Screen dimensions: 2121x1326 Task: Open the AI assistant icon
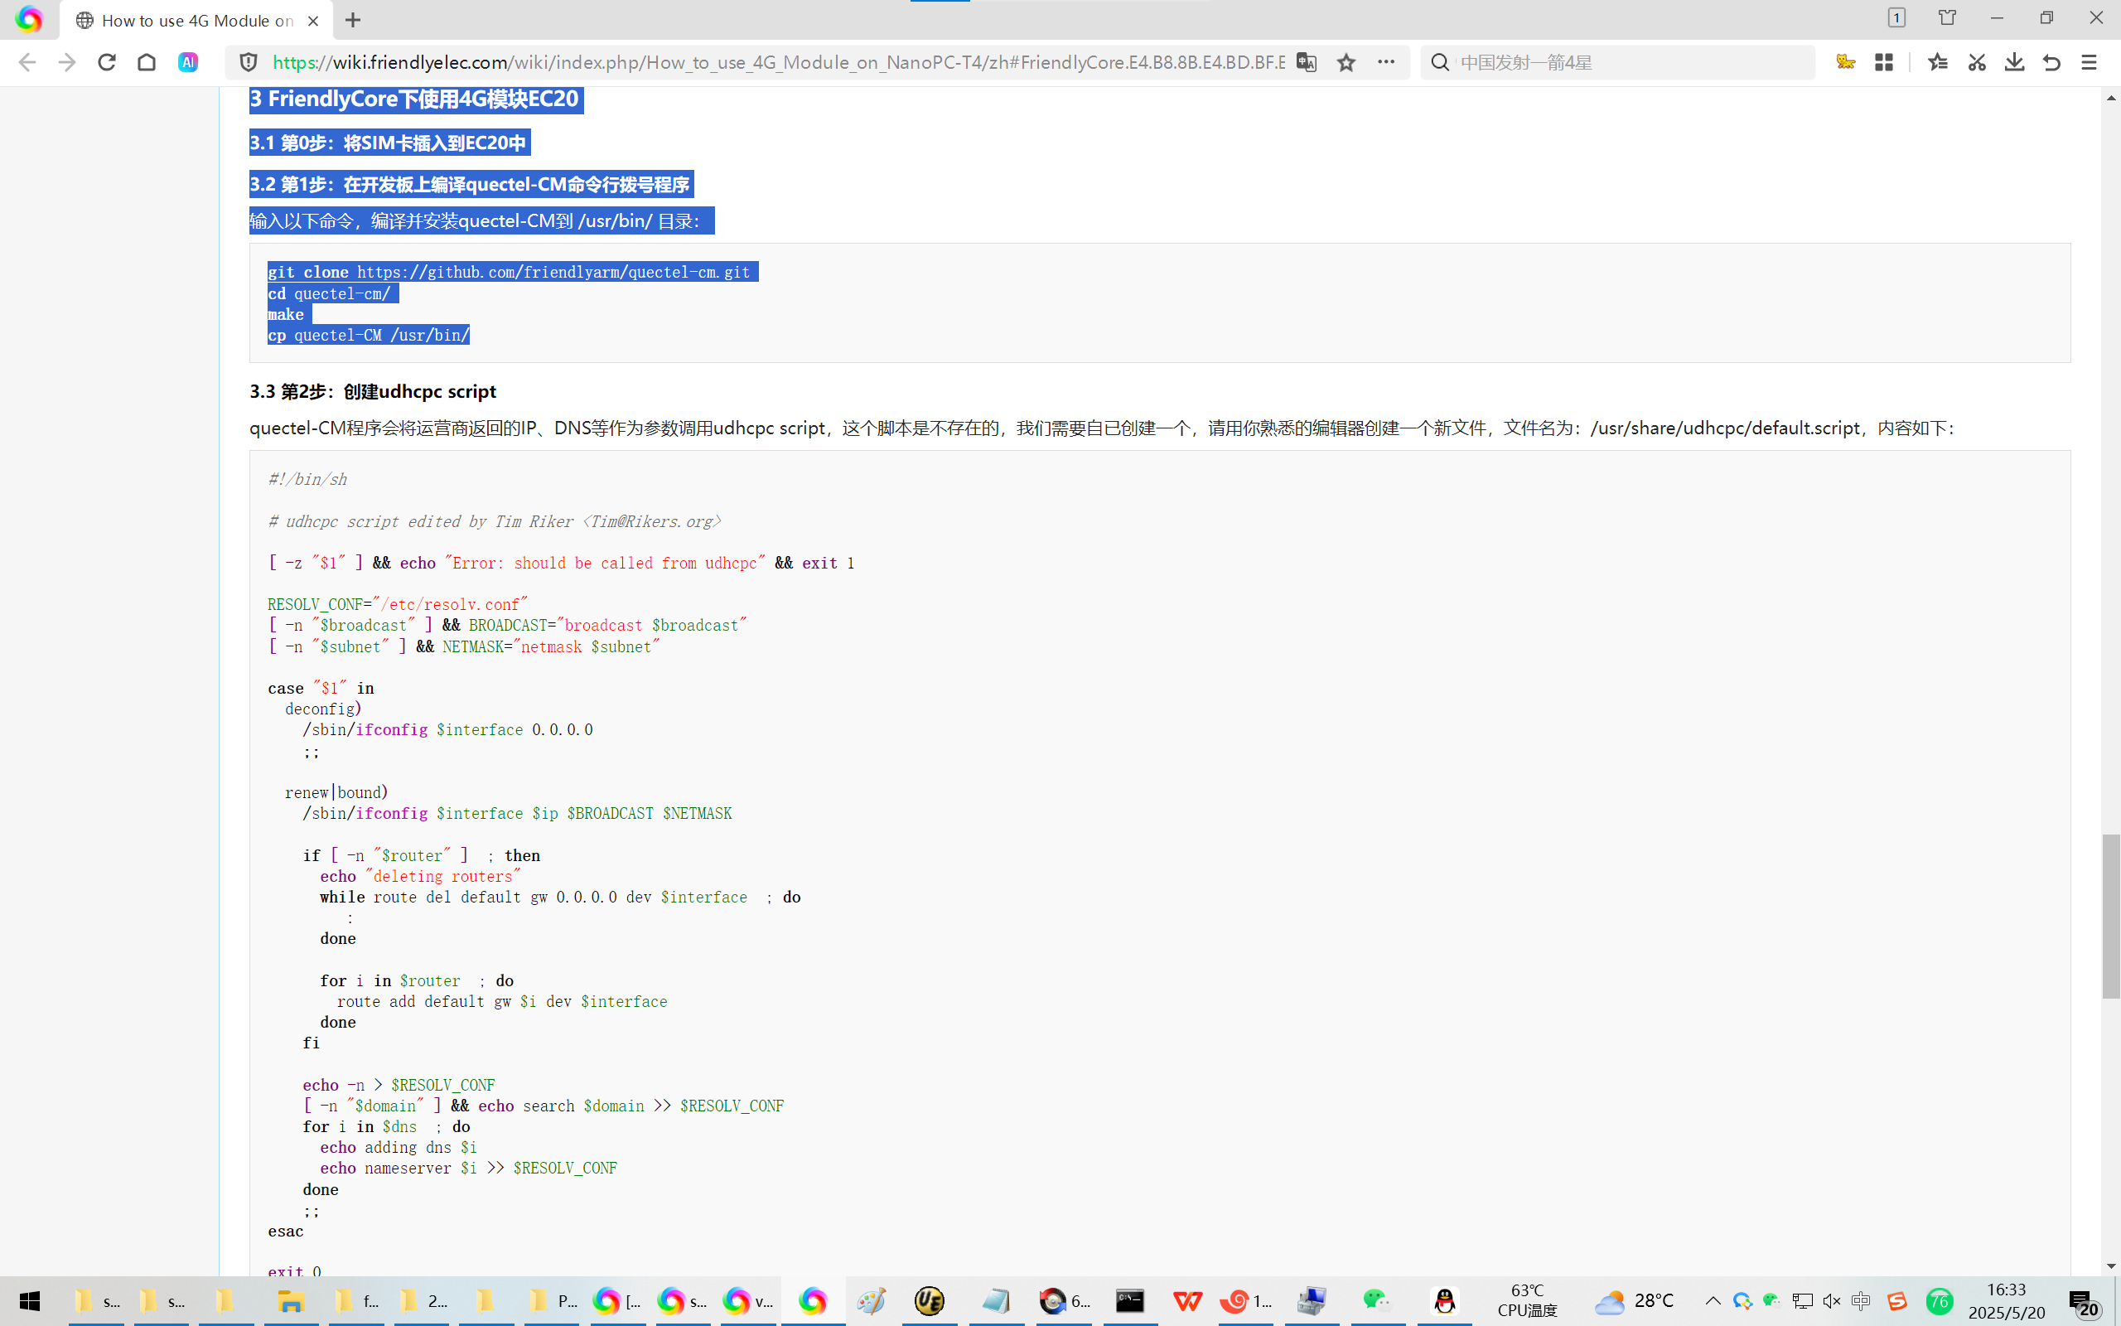pyautogui.click(x=187, y=62)
